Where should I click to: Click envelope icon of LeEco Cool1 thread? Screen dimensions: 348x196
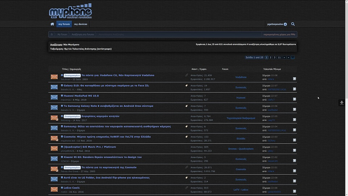pos(54,189)
